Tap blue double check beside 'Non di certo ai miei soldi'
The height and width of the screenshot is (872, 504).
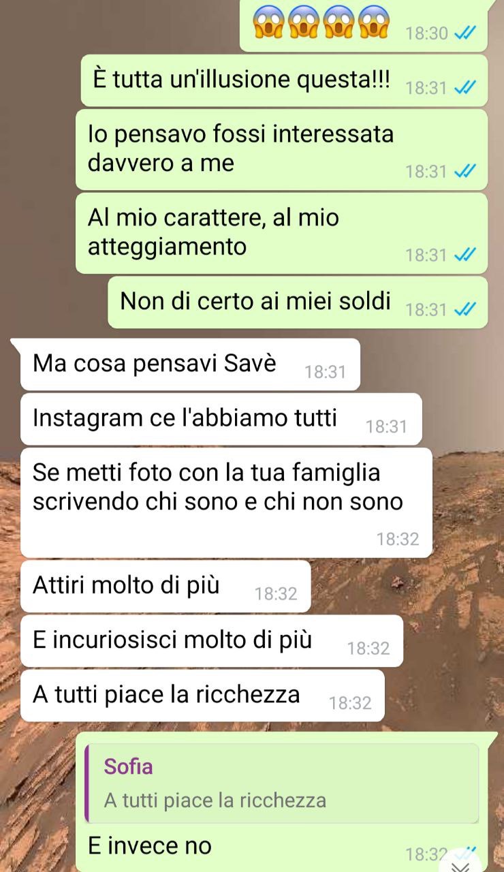point(466,309)
